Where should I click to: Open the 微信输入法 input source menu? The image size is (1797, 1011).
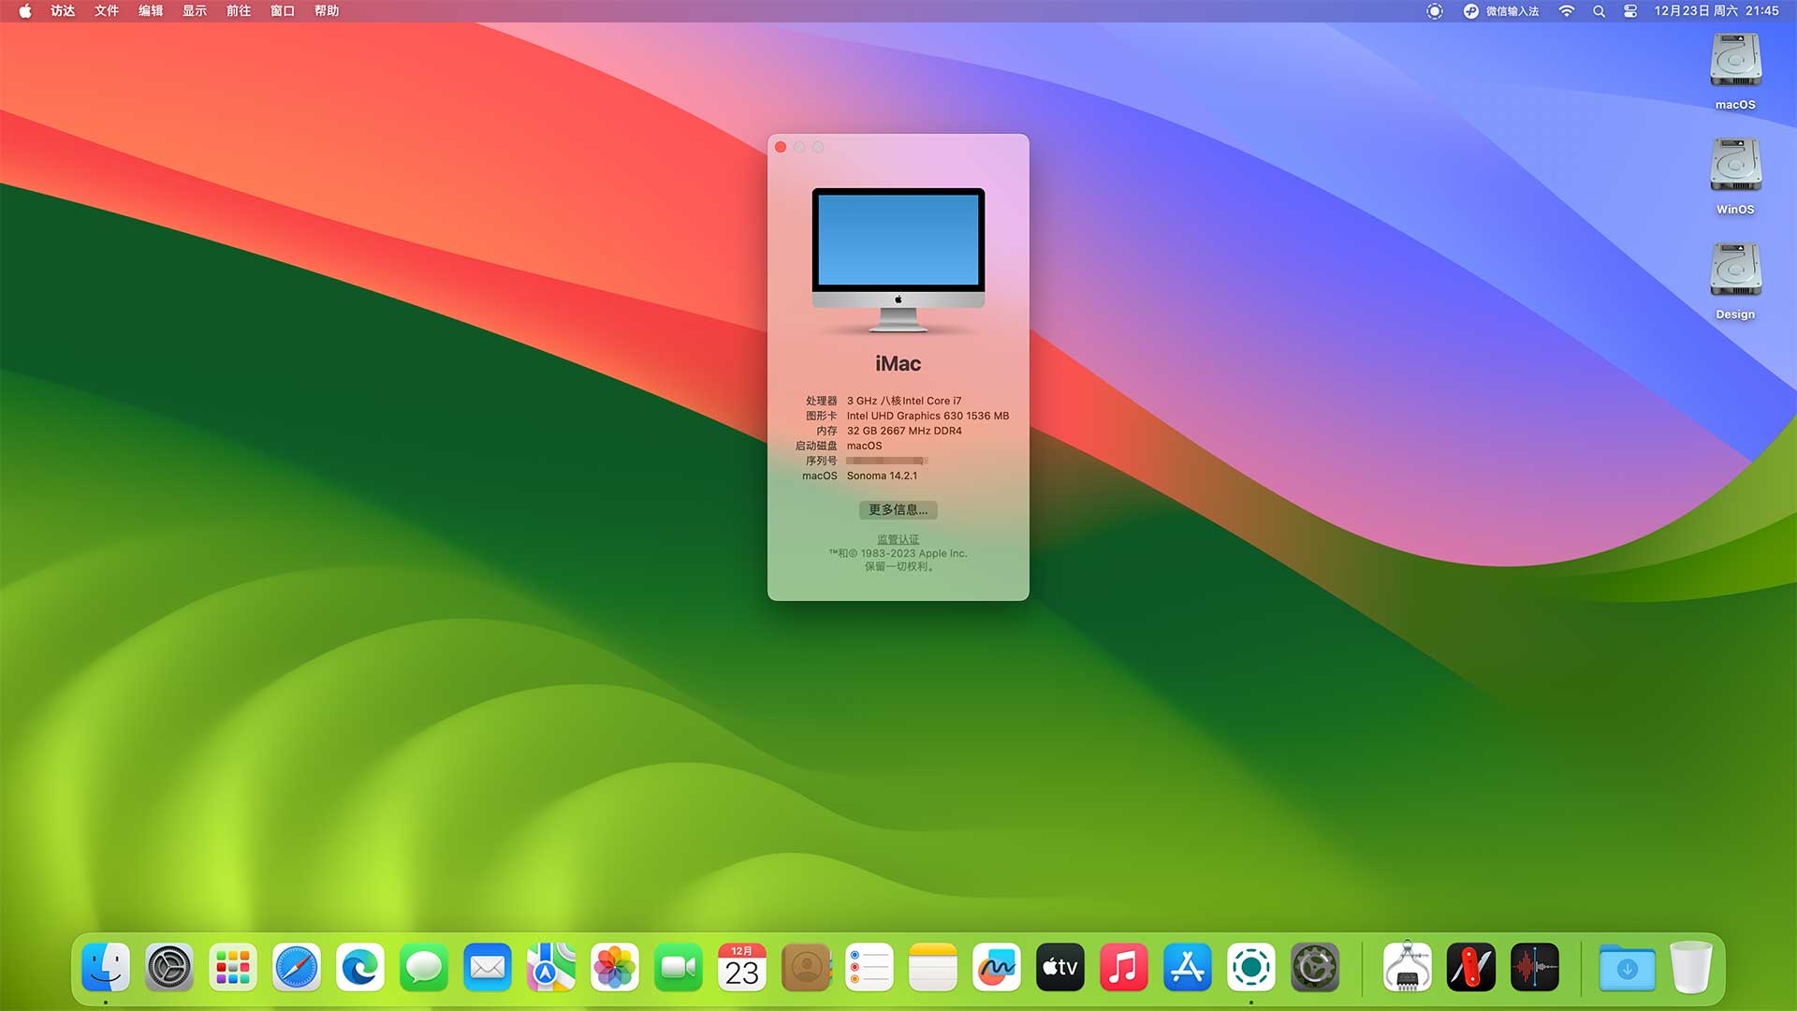(1501, 11)
